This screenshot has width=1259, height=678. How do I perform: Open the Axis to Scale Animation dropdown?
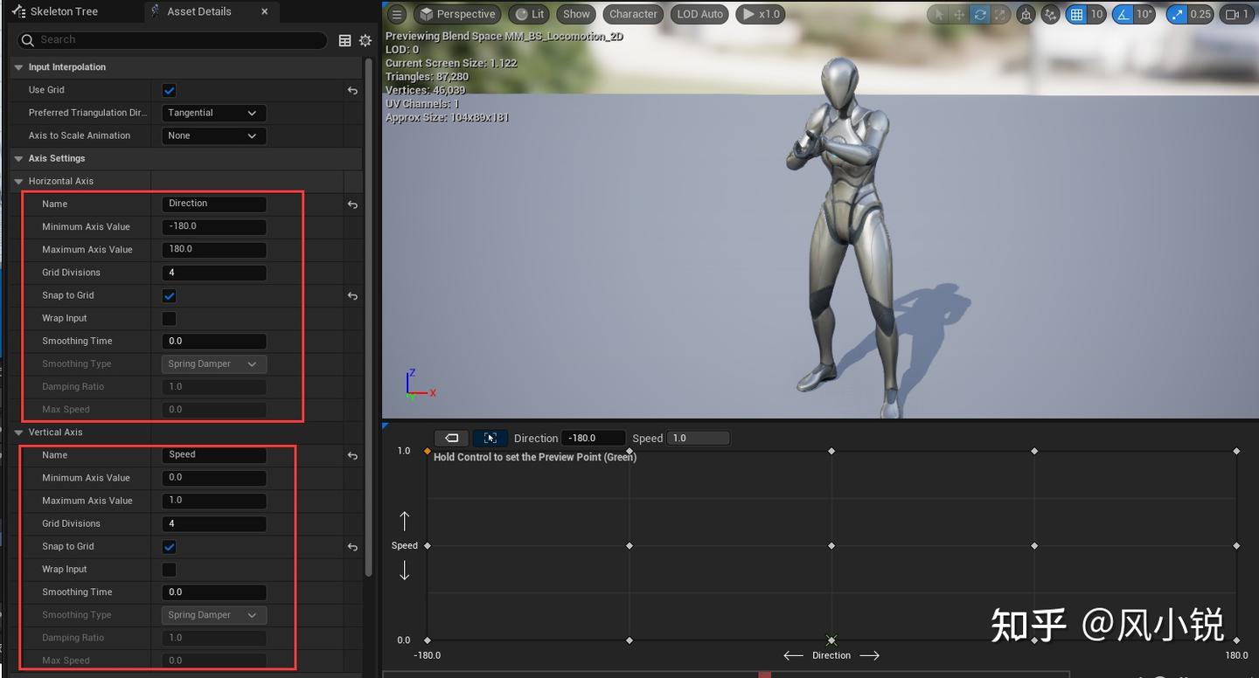click(212, 135)
